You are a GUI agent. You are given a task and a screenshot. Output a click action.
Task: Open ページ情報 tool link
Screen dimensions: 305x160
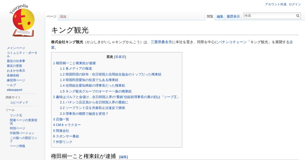[x=18, y=146]
